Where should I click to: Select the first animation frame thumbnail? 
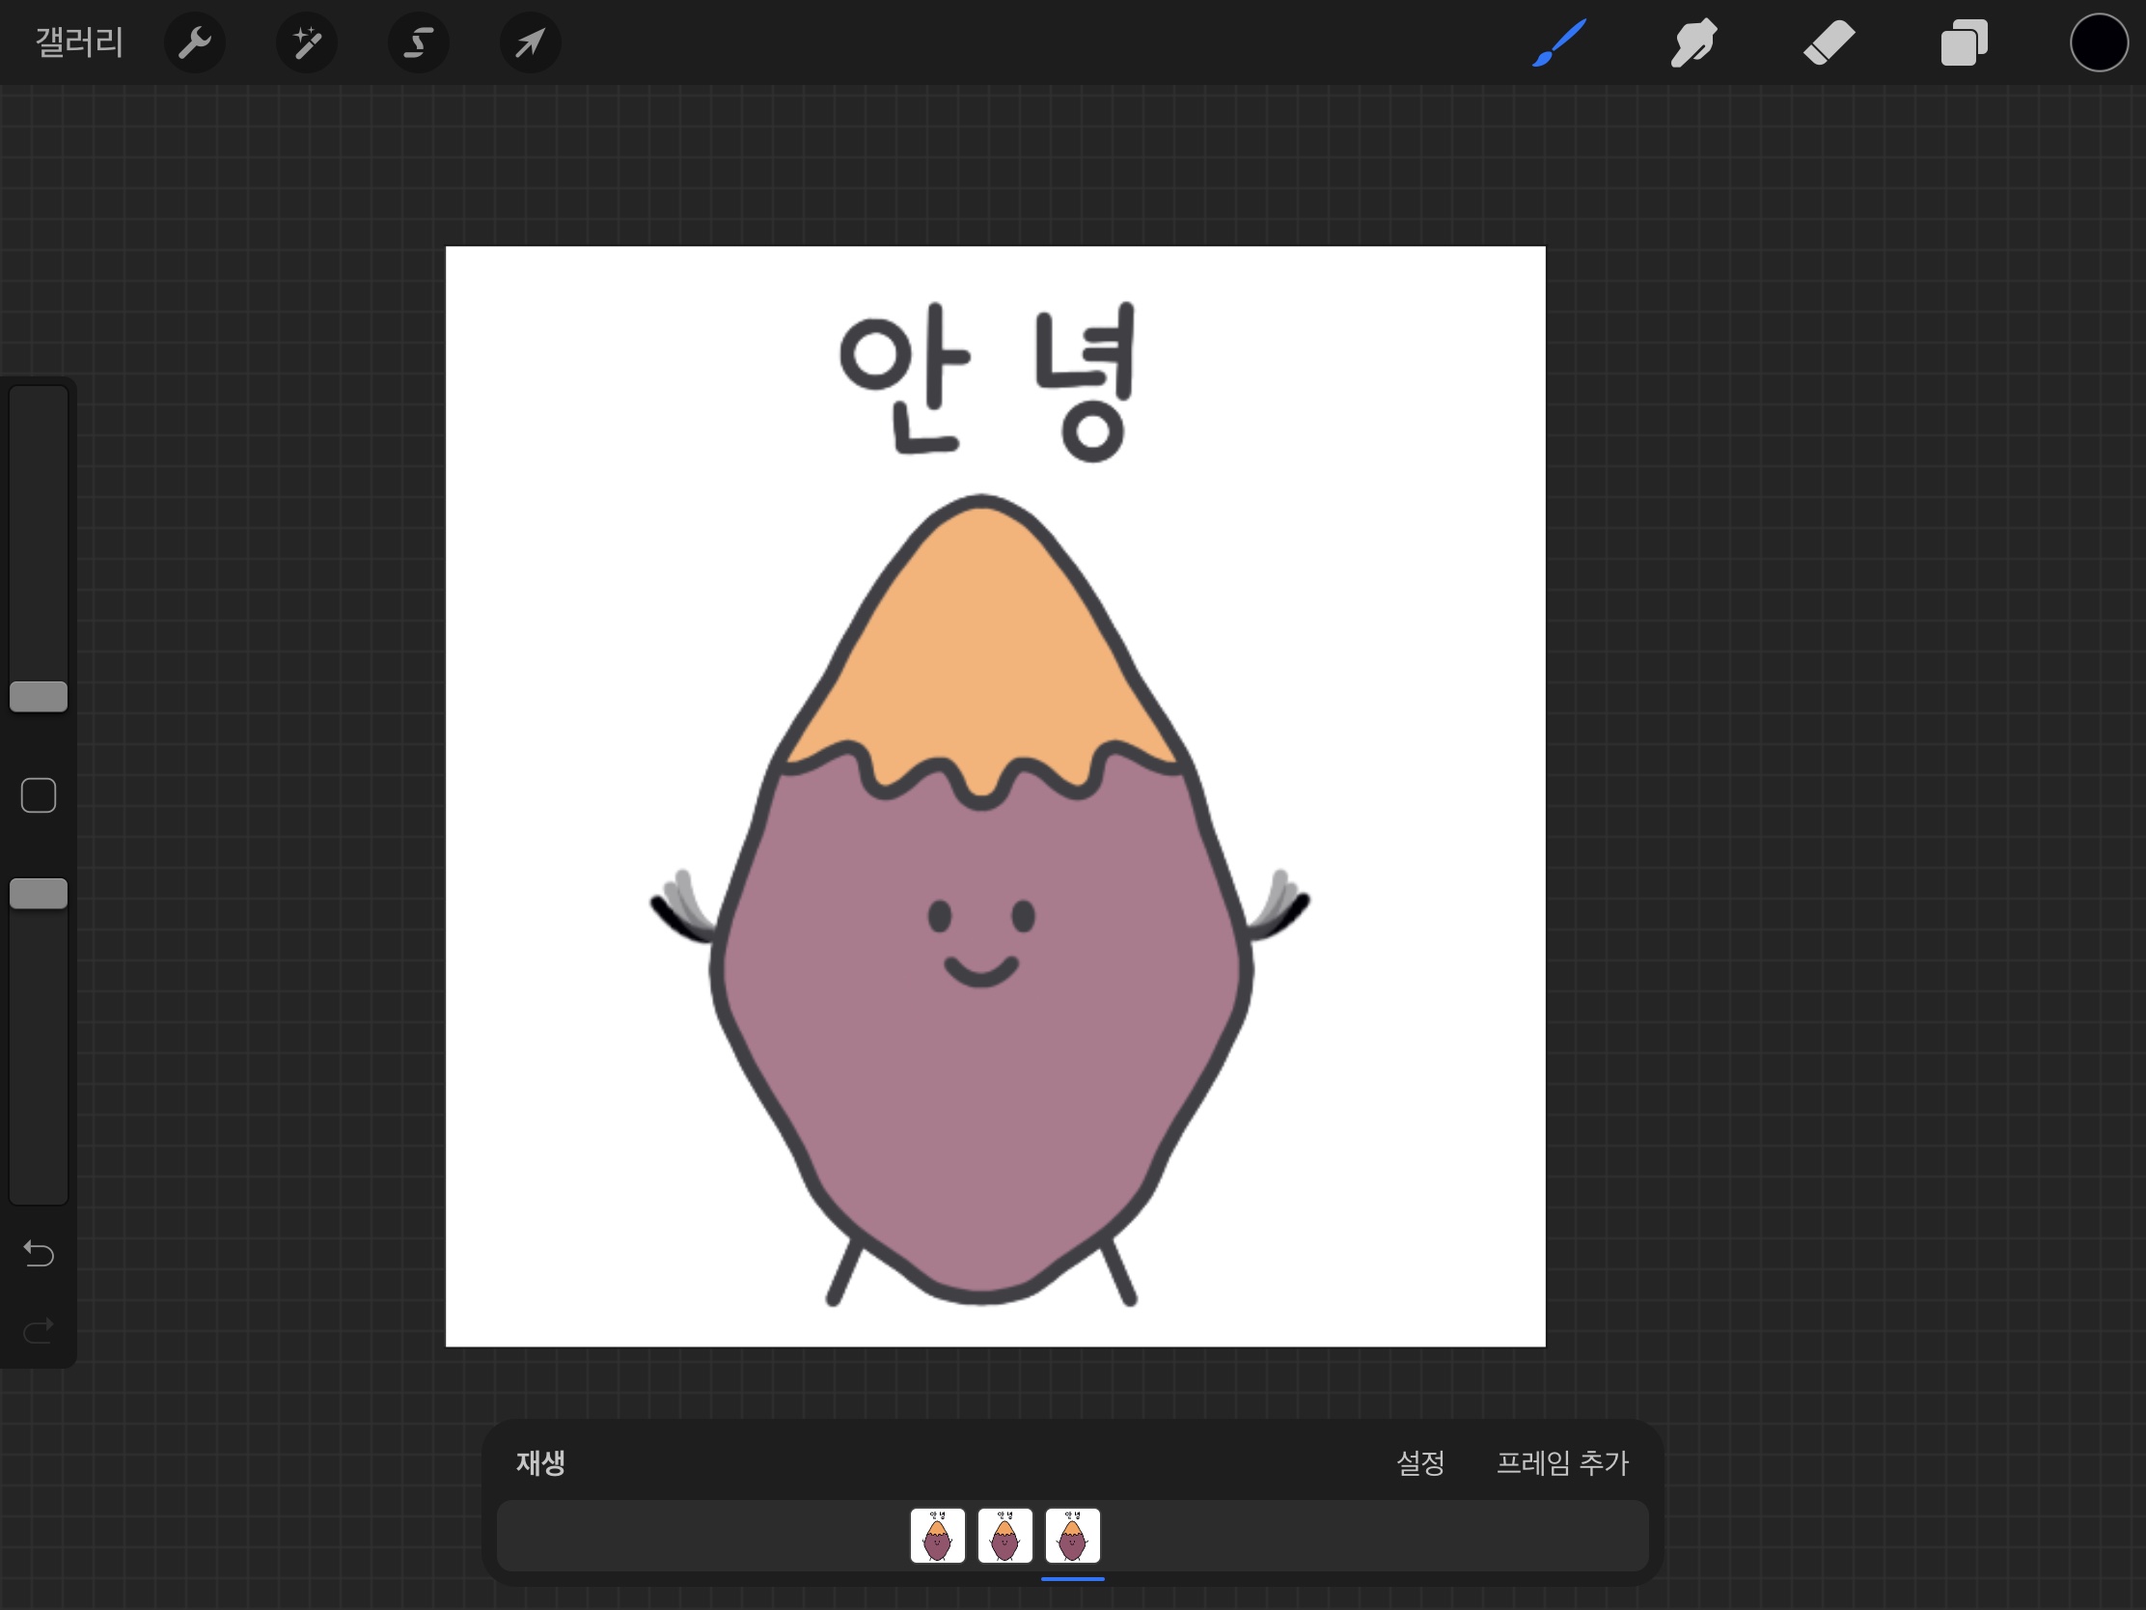click(937, 1536)
